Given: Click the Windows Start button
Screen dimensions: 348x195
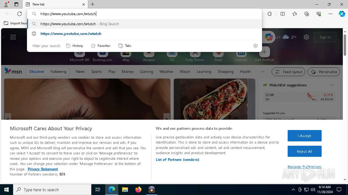Looking at the screenshot, I should [7, 190].
